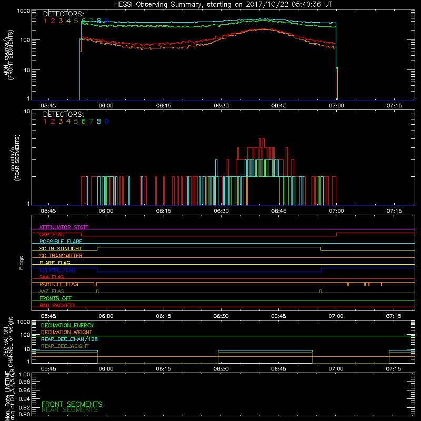Click the REAR SEGMENTS livetime legend label
The image size is (421, 421).
click(70, 410)
